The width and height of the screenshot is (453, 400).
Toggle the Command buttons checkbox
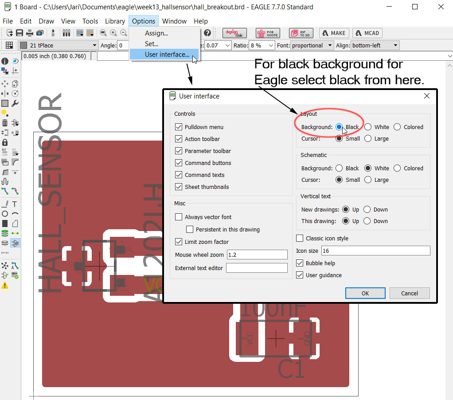[x=179, y=163]
